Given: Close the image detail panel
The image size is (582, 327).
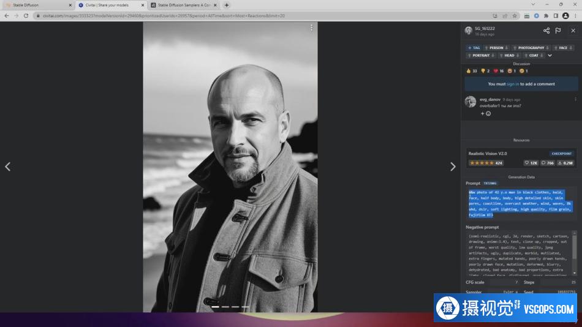Looking at the screenshot, I should tap(573, 31).
